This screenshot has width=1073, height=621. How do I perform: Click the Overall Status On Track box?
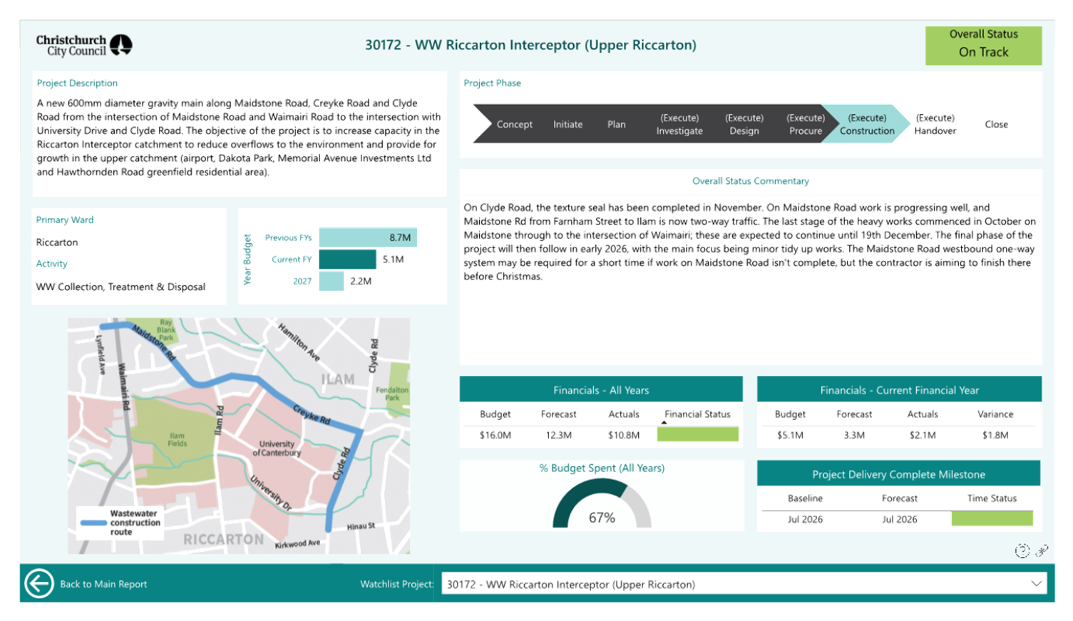click(x=983, y=46)
